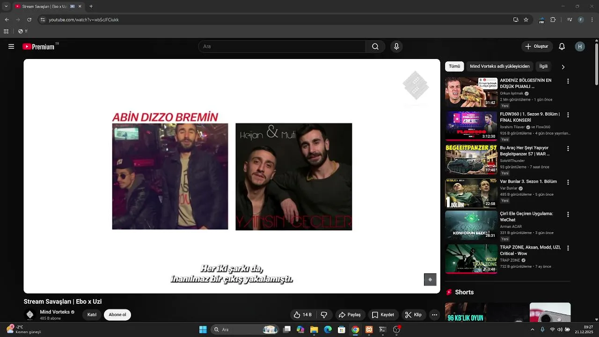Open options for Var Bunlar 3. Sezon
599x337 pixels.
pyautogui.click(x=568, y=182)
